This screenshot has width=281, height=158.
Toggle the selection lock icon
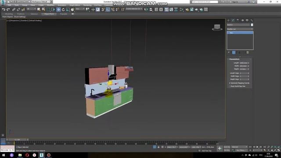coord(159,147)
